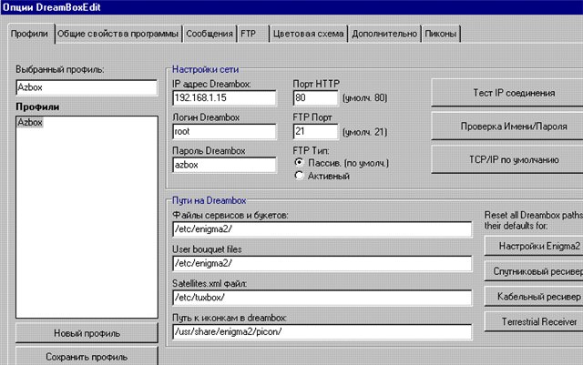The height and width of the screenshot is (365, 583).
Task: Click the Логин Dreambox field
Action: (x=225, y=132)
